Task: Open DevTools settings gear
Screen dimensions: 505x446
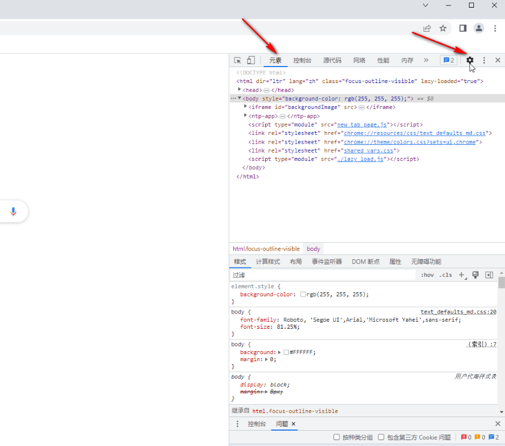Action: (470, 60)
